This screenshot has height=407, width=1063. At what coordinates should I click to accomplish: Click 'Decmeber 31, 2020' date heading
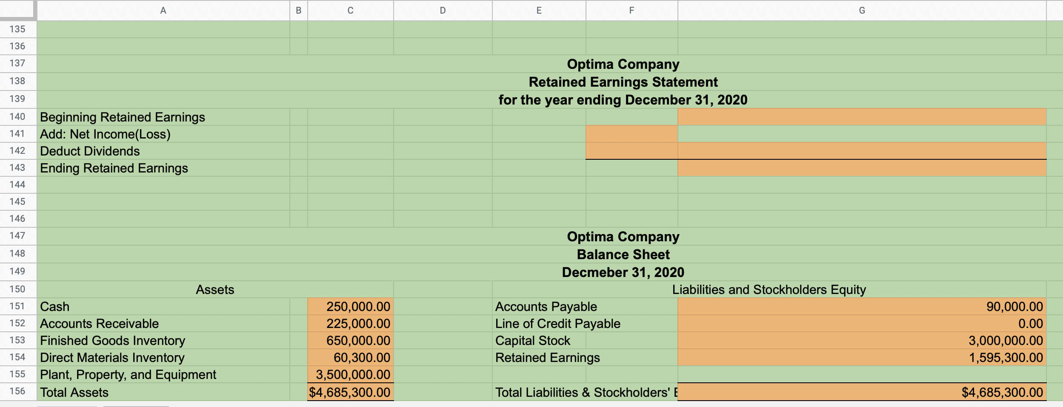623,272
